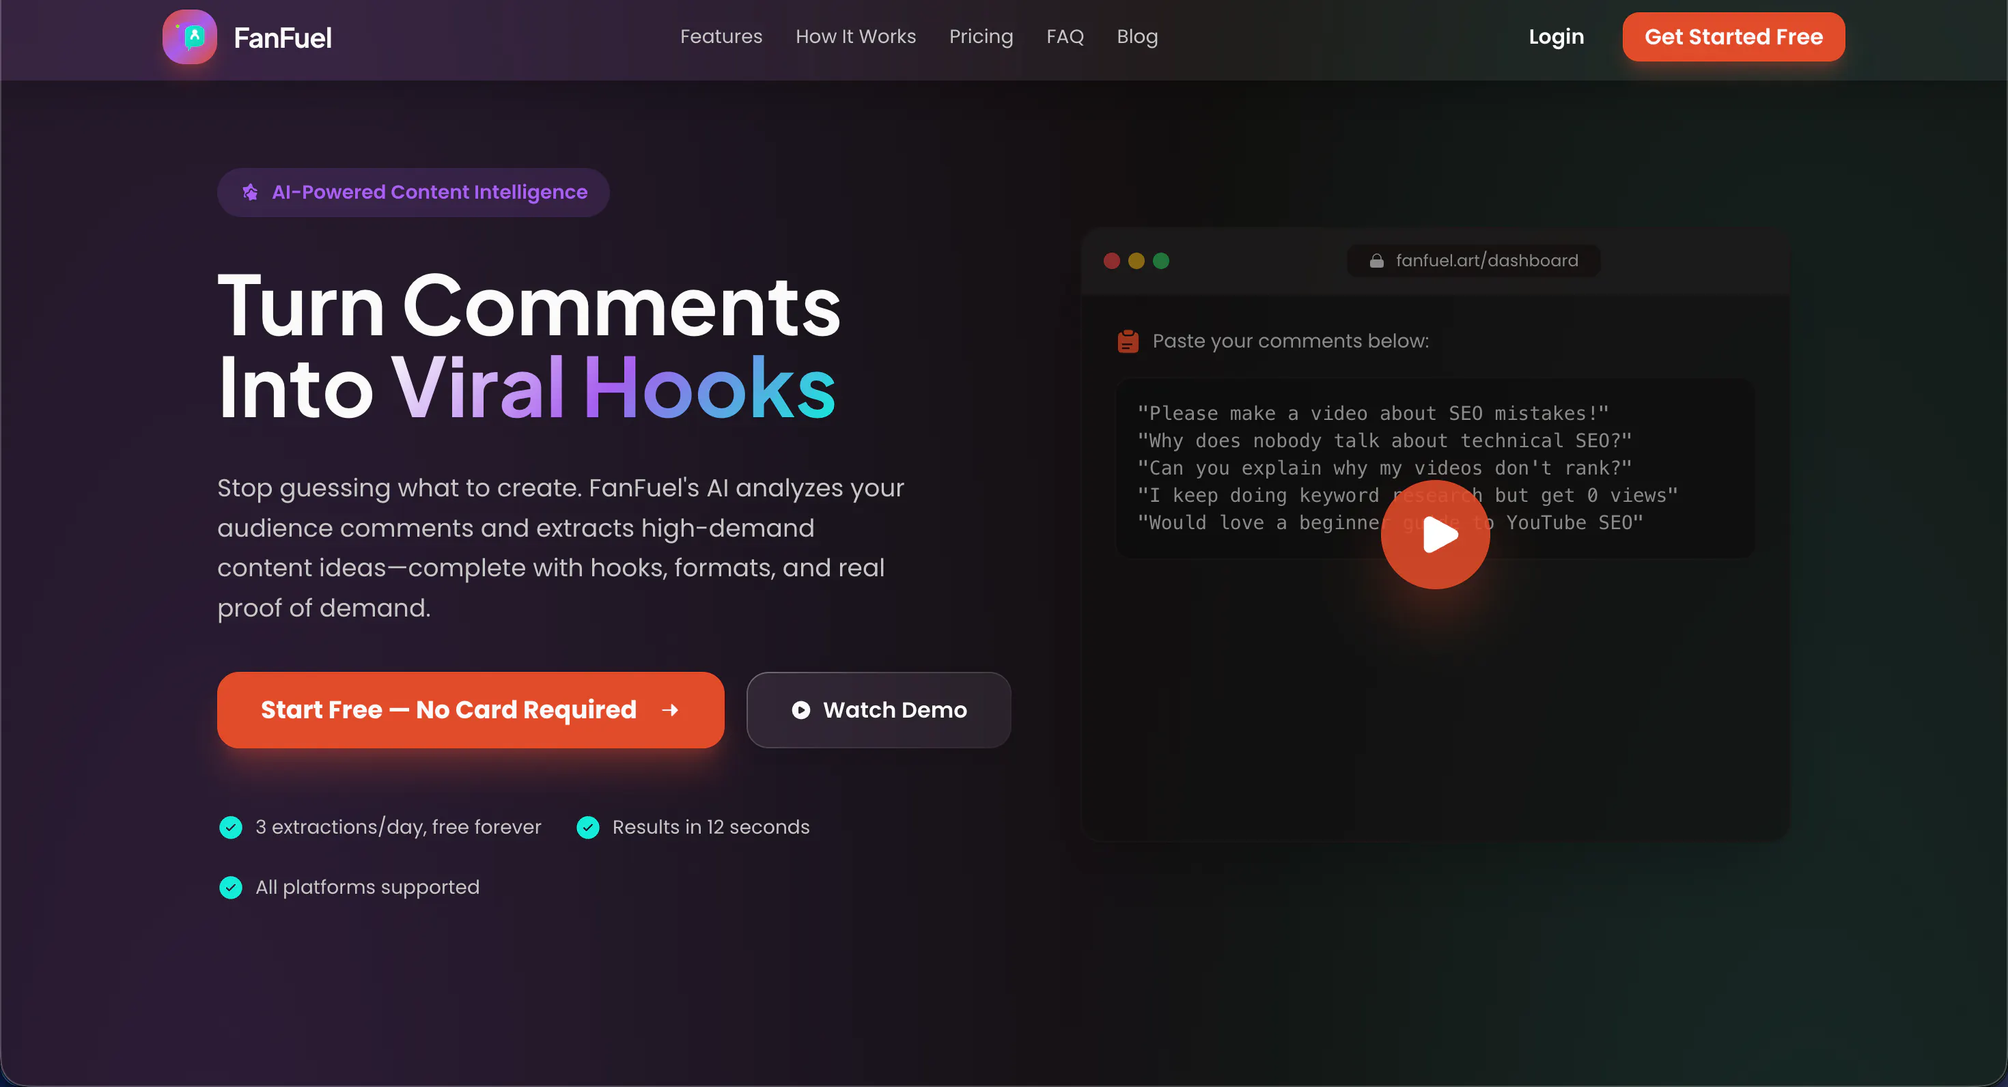This screenshot has height=1087, width=2008.
Task: Click the checkmark beside All platforms supported
Action: pyautogui.click(x=231, y=888)
